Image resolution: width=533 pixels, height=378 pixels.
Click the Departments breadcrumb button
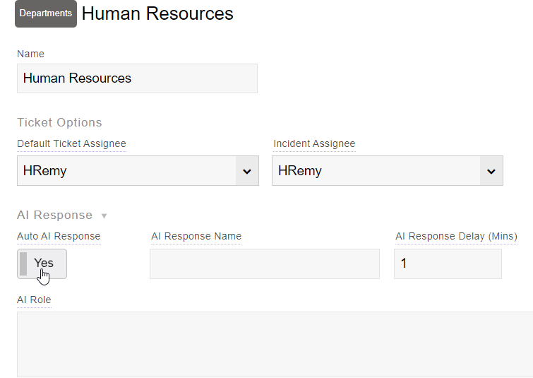pos(45,13)
